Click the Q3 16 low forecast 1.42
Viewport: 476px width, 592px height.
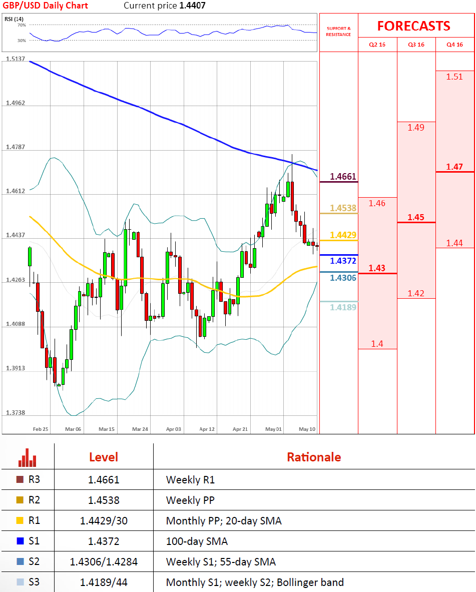click(x=416, y=293)
